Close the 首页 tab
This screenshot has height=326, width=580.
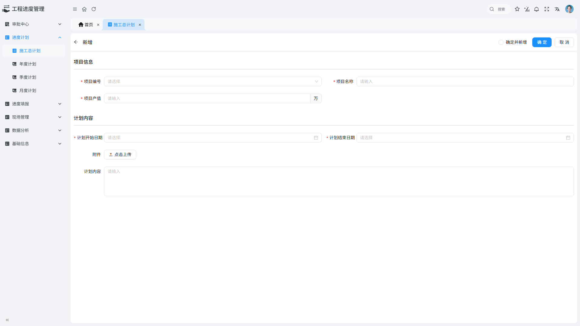point(98,25)
